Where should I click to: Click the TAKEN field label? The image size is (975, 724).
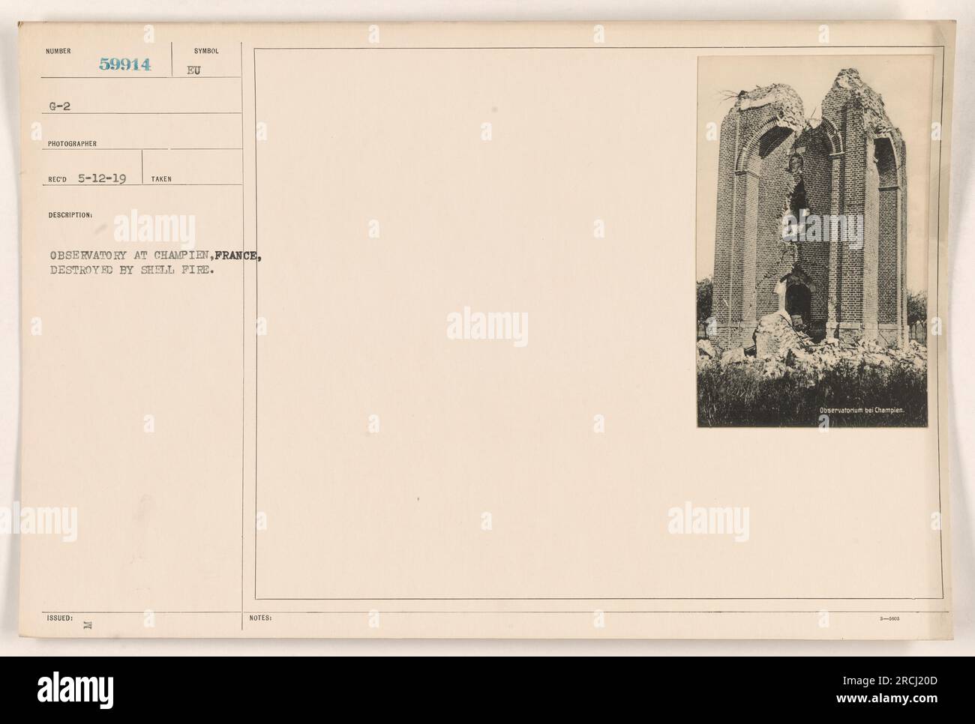[x=161, y=179]
